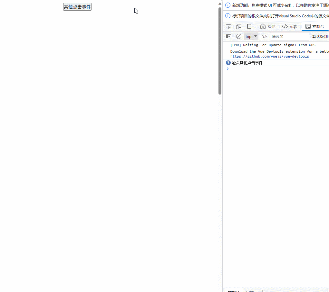Image resolution: width=329 pixels, height=292 pixels.
Task: Show the console sidebar icon
Action: pyautogui.click(x=228, y=36)
